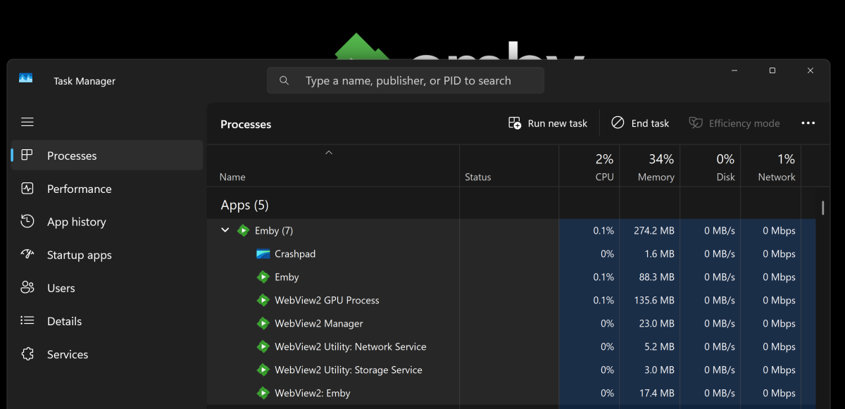
Task: Click the Run new task icon
Action: (x=515, y=123)
